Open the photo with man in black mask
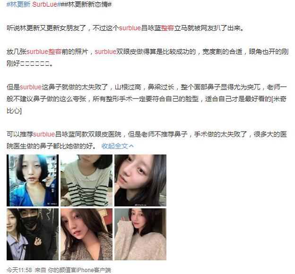The height and width of the screenshot is (274, 295). (33, 234)
